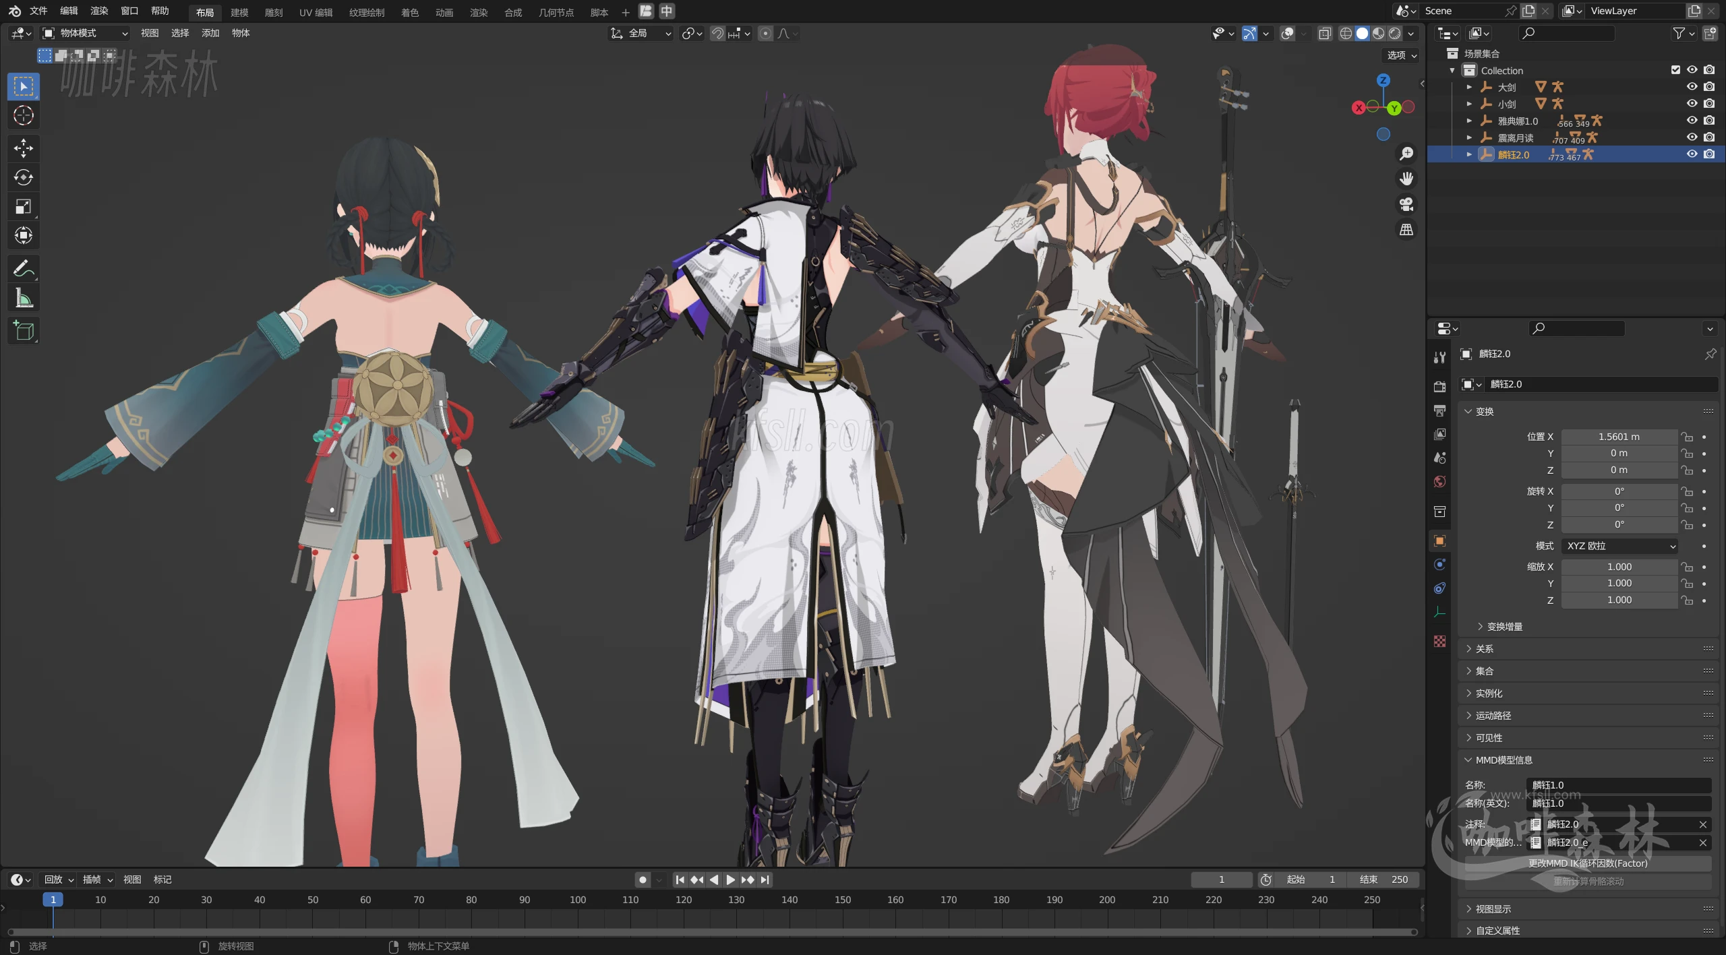Image resolution: width=1726 pixels, height=955 pixels.
Task: Disable 大剑 in renders camera icon
Action: click(x=1709, y=86)
